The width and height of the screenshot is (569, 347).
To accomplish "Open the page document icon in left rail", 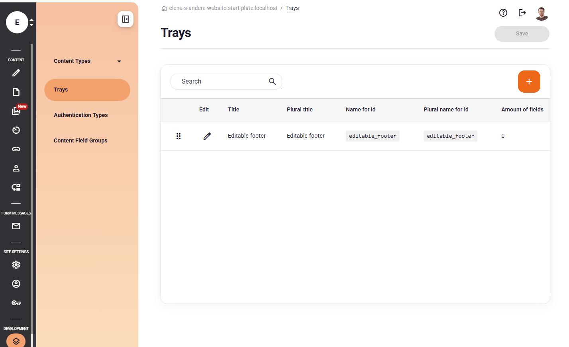I will pyautogui.click(x=16, y=92).
